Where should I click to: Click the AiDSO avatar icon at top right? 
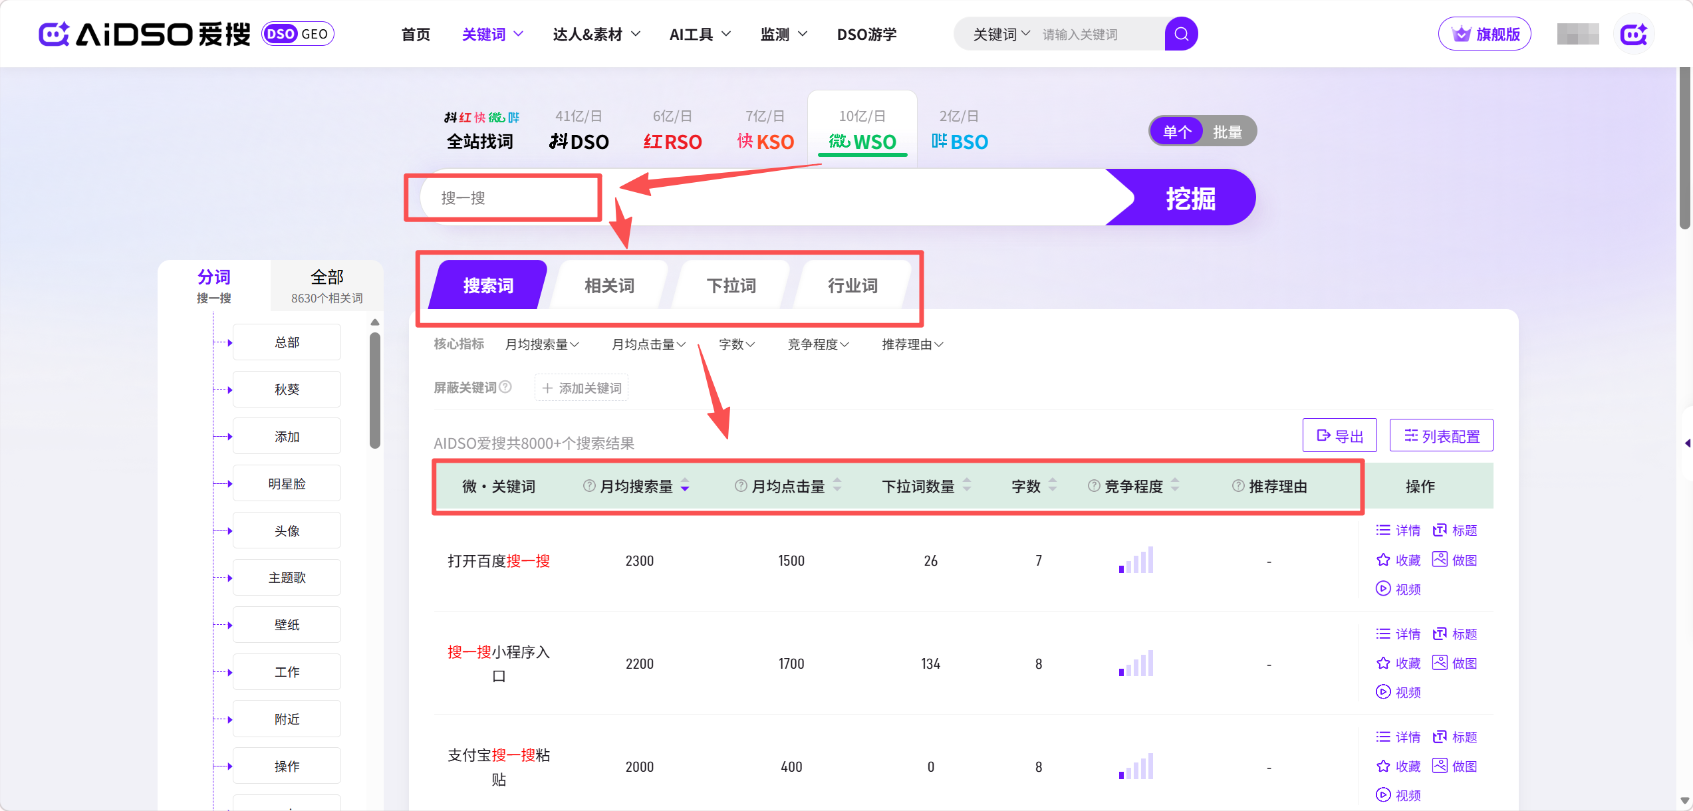tap(1633, 35)
